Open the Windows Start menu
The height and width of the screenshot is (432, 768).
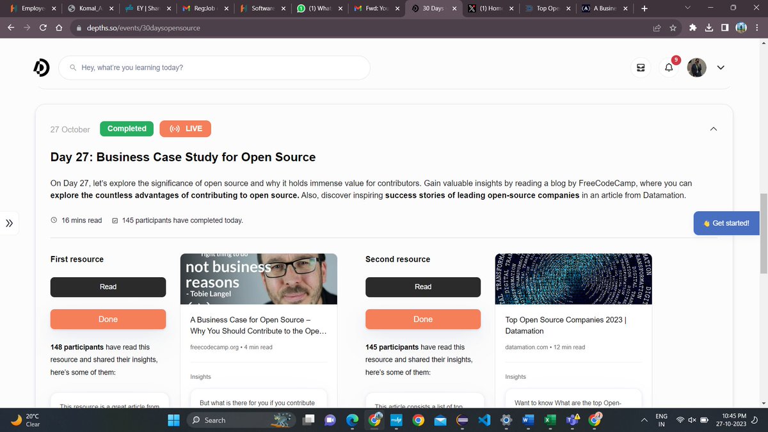pos(173,420)
